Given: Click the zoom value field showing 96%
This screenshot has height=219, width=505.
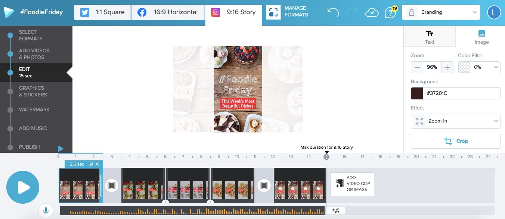Looking at the screenshot, I should pos(432,67).
